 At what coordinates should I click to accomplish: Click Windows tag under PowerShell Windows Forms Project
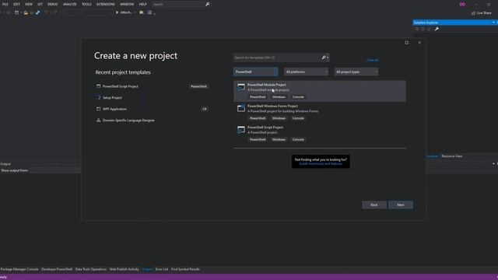point(279,118)
